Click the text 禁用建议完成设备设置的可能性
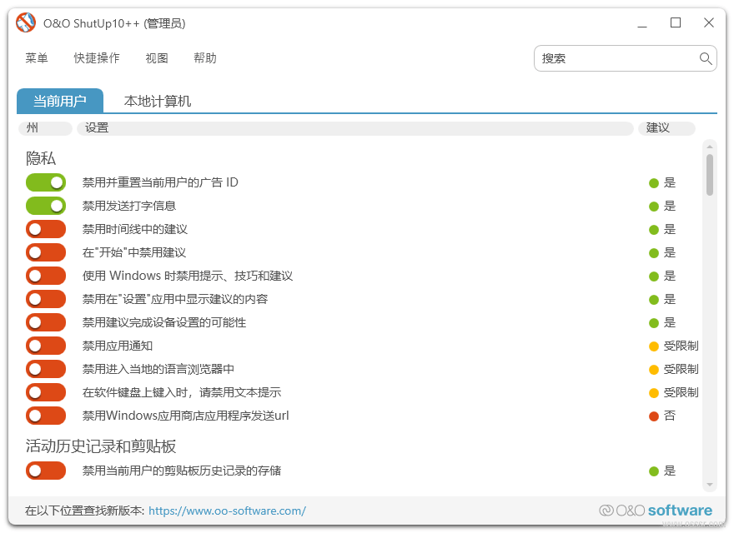The image size is (734, 533). pos(164,322)
